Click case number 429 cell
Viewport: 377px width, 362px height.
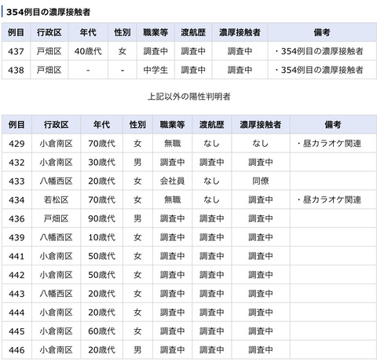tap(16, 144)
